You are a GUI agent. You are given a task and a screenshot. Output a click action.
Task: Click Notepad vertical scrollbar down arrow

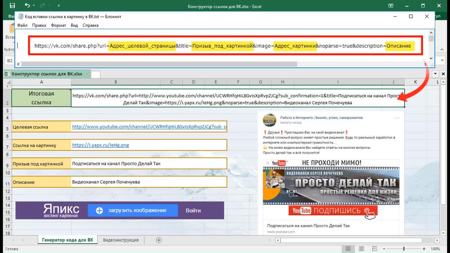coord(431,58)
